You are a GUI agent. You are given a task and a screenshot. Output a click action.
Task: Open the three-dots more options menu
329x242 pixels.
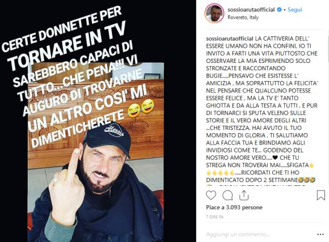pos(320,234)
